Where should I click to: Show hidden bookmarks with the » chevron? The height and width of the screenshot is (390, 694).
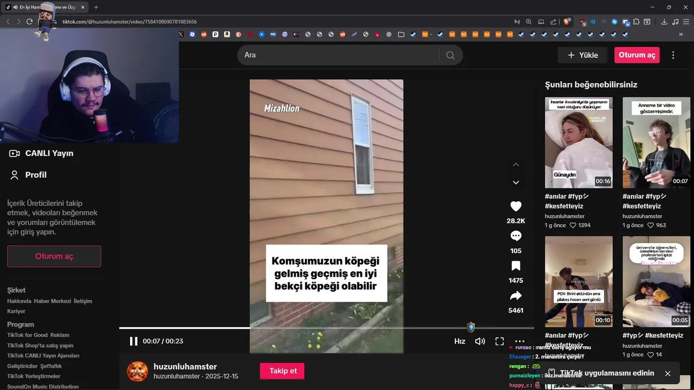(x=681, y=34)
